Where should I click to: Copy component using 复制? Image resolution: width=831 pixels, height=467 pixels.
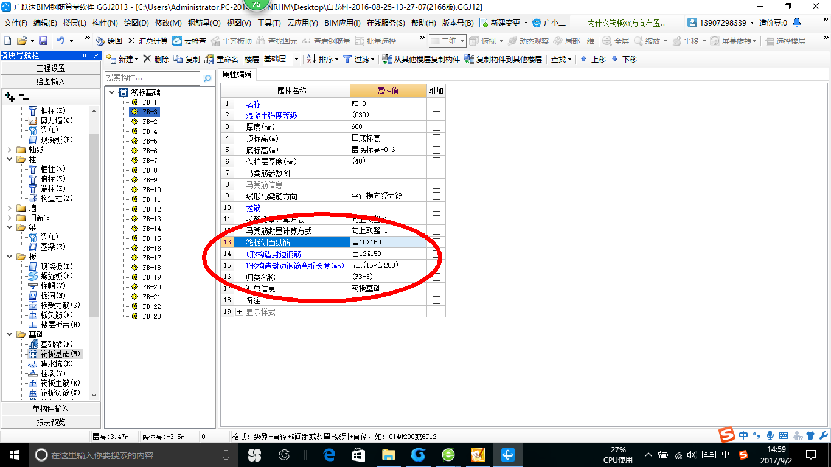point(187,59)
